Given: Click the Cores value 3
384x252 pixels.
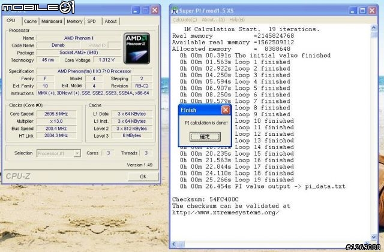Looking at the screenshot, I should [108, 153].
